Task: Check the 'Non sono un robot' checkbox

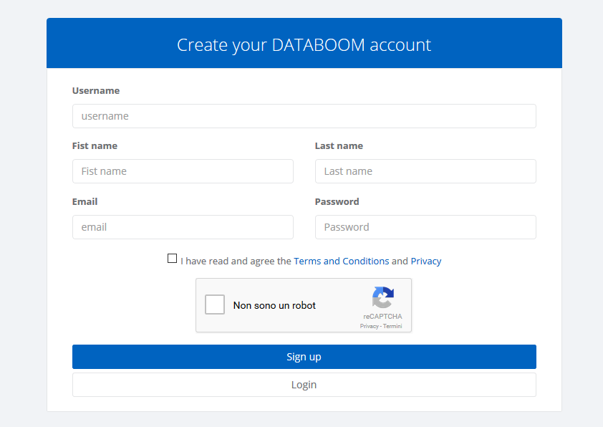Action: click(x=215, y=304)
